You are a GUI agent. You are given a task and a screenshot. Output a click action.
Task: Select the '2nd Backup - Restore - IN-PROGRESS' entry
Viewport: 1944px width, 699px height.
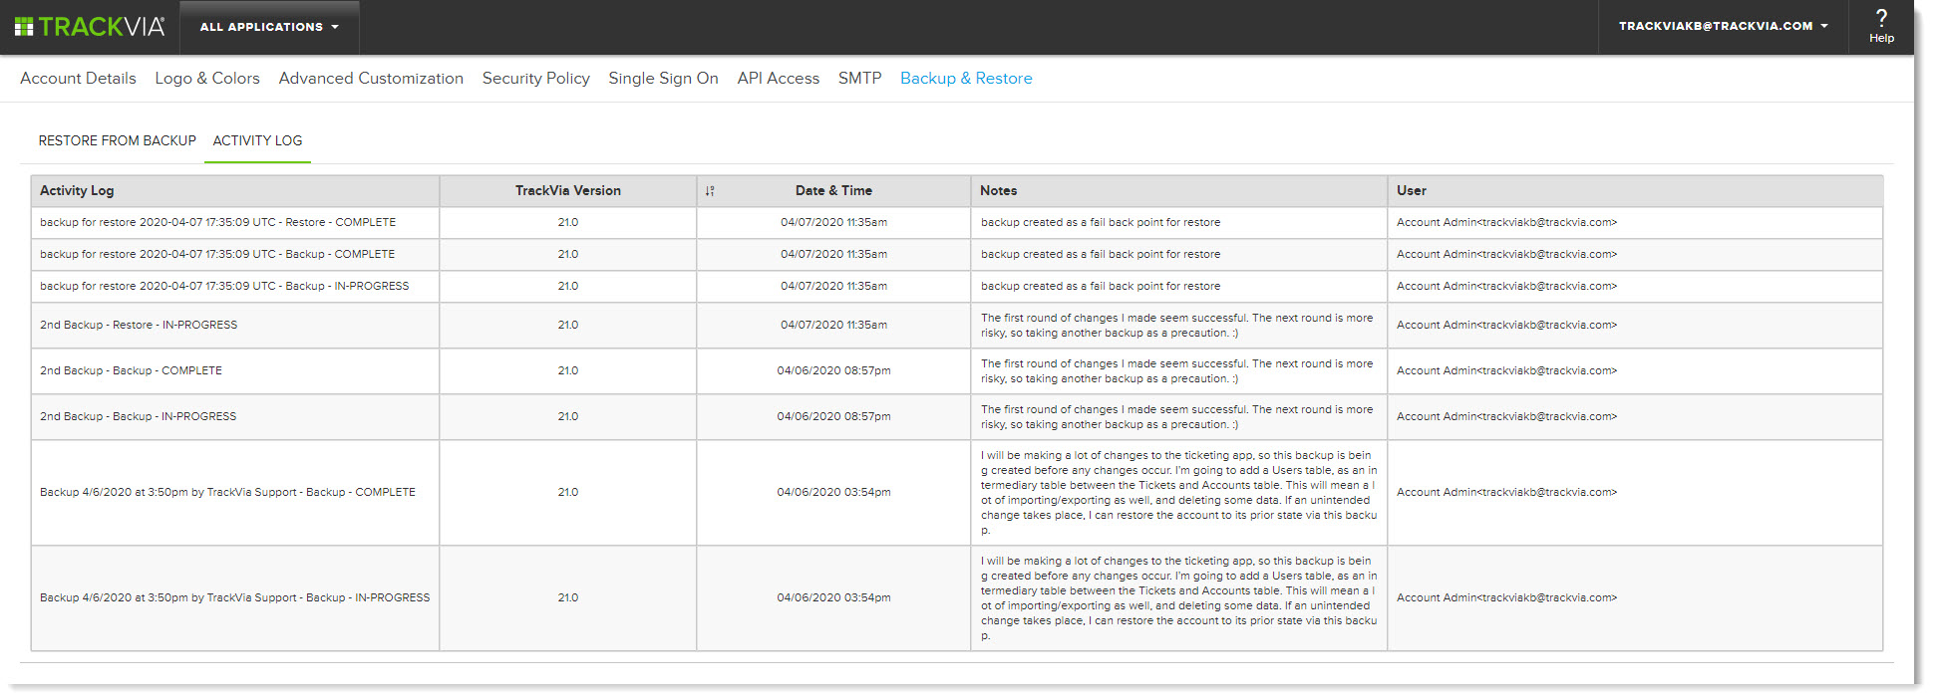point(139,326)
